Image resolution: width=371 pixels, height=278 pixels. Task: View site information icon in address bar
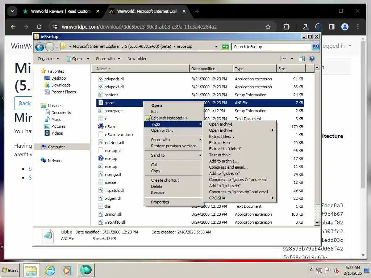click(55, 27)
